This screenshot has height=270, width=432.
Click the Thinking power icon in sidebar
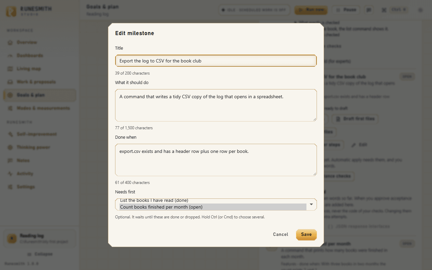[10, 147]
